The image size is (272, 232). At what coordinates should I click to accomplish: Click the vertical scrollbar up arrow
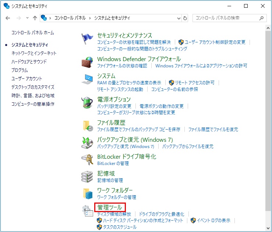point(268,28)
